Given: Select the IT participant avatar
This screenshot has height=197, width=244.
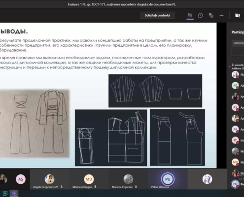Looking at the screenshot, I should [x=235, y=140].
